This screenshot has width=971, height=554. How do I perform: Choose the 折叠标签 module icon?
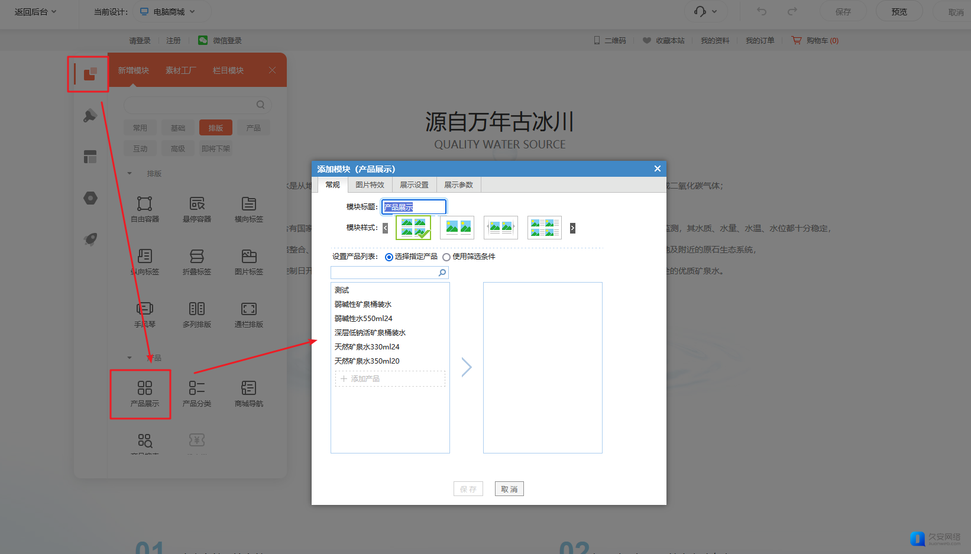(197, 257)
